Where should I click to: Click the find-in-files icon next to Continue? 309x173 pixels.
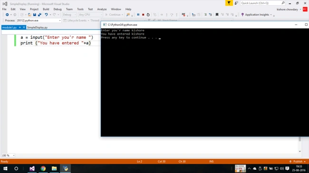(x=128, y=15)
